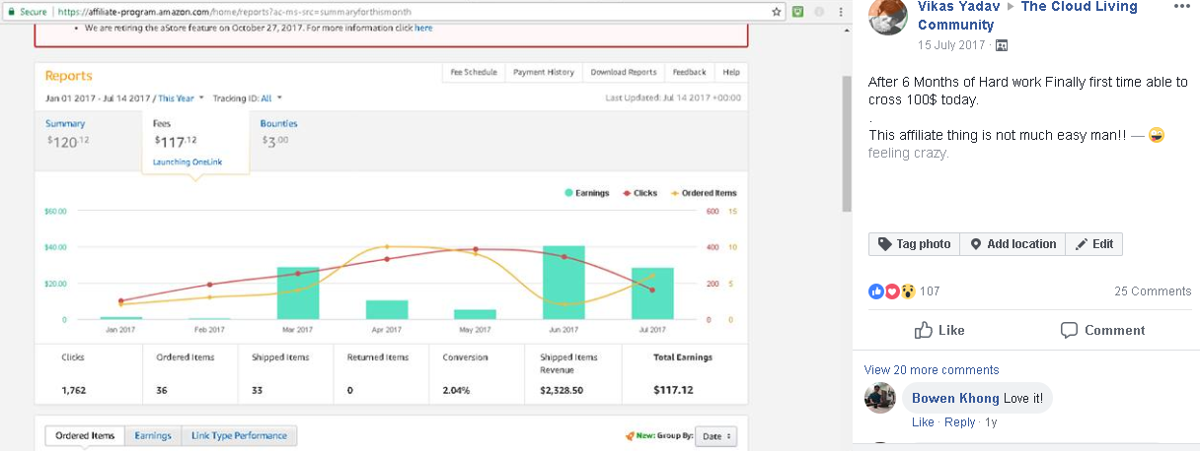Click the laughing emoji in the post
Screen dimensions: 1200x451
coord(1158,135)
